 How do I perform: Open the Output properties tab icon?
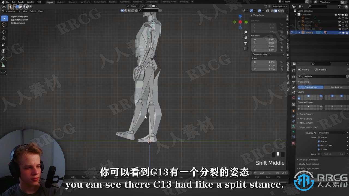tap(294, 82)
